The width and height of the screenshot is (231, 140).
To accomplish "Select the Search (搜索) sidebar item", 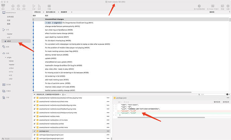I will point(9,24).
